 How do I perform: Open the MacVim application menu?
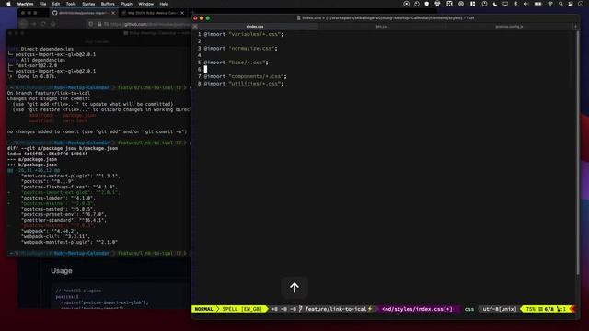pos(25,4)
